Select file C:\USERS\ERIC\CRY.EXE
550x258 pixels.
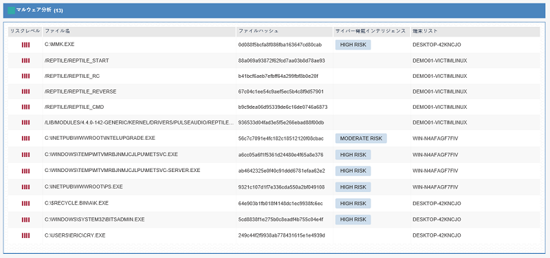75,235
